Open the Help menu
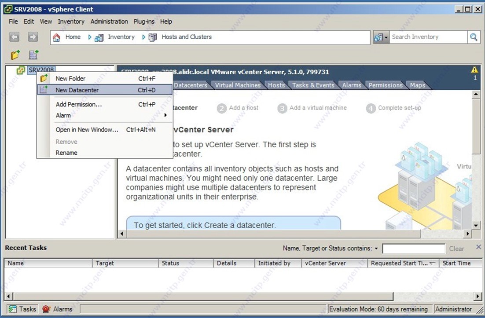Image resolution: width=485 pixels, height=318 pixels. point(166,21)
